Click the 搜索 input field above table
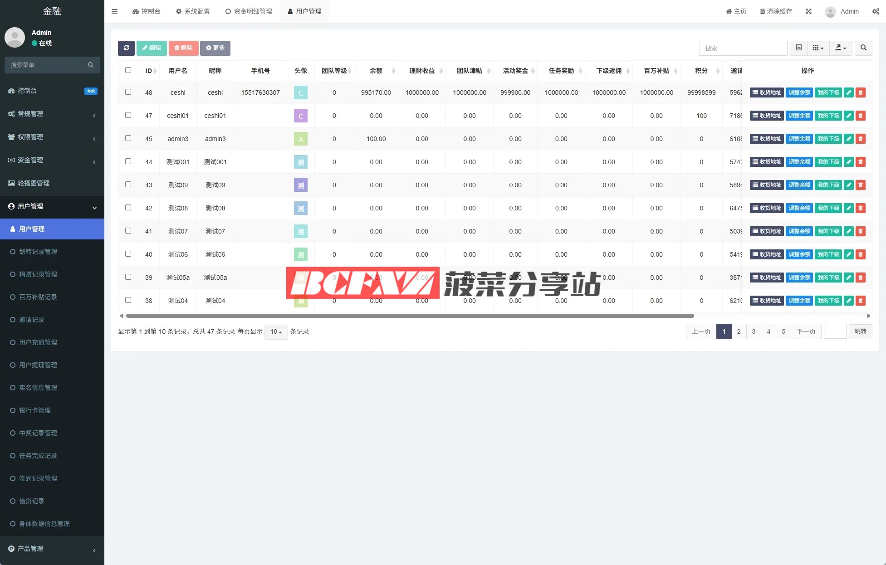 coord(743,48)
